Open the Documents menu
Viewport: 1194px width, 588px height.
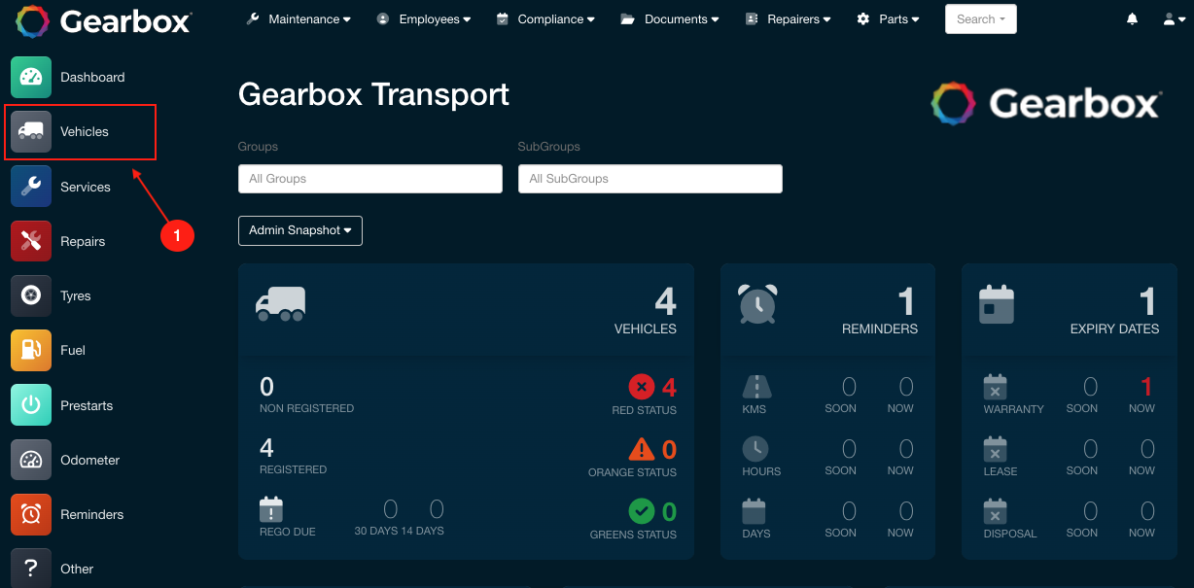click(x=670, y=19)
